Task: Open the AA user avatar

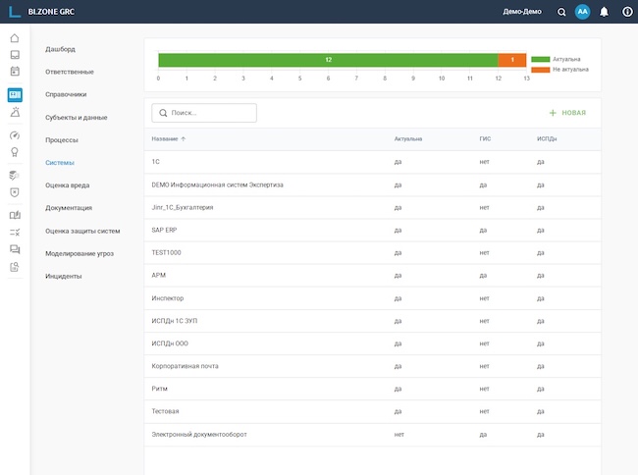Action: tap(583, 12)
